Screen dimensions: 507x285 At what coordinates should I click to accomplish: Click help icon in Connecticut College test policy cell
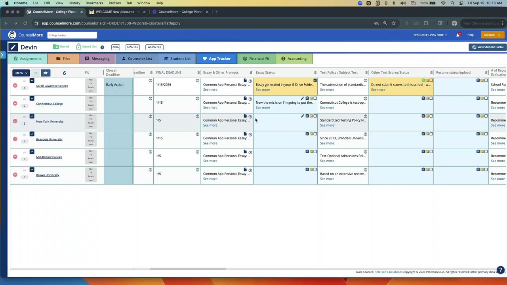point(365,99)
